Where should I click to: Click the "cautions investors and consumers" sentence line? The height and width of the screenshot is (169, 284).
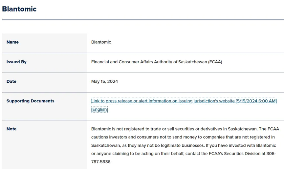[183, 137]
